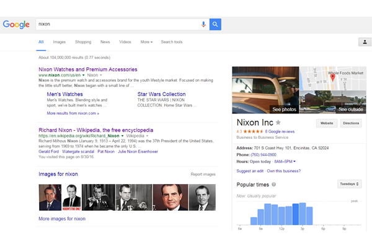Screen dimensions: 372x248
Task: Open Star Wars Collection sitelink
Action: click(x=161, y=94)
